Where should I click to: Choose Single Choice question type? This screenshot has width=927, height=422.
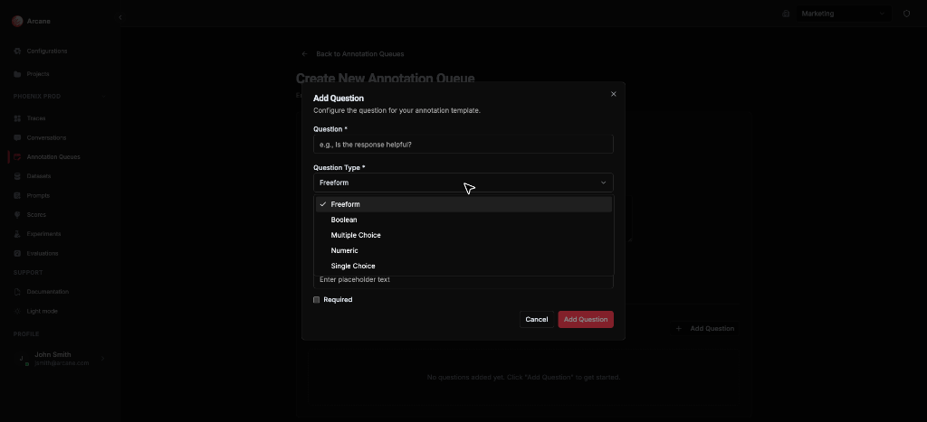(x=464, y=267)
